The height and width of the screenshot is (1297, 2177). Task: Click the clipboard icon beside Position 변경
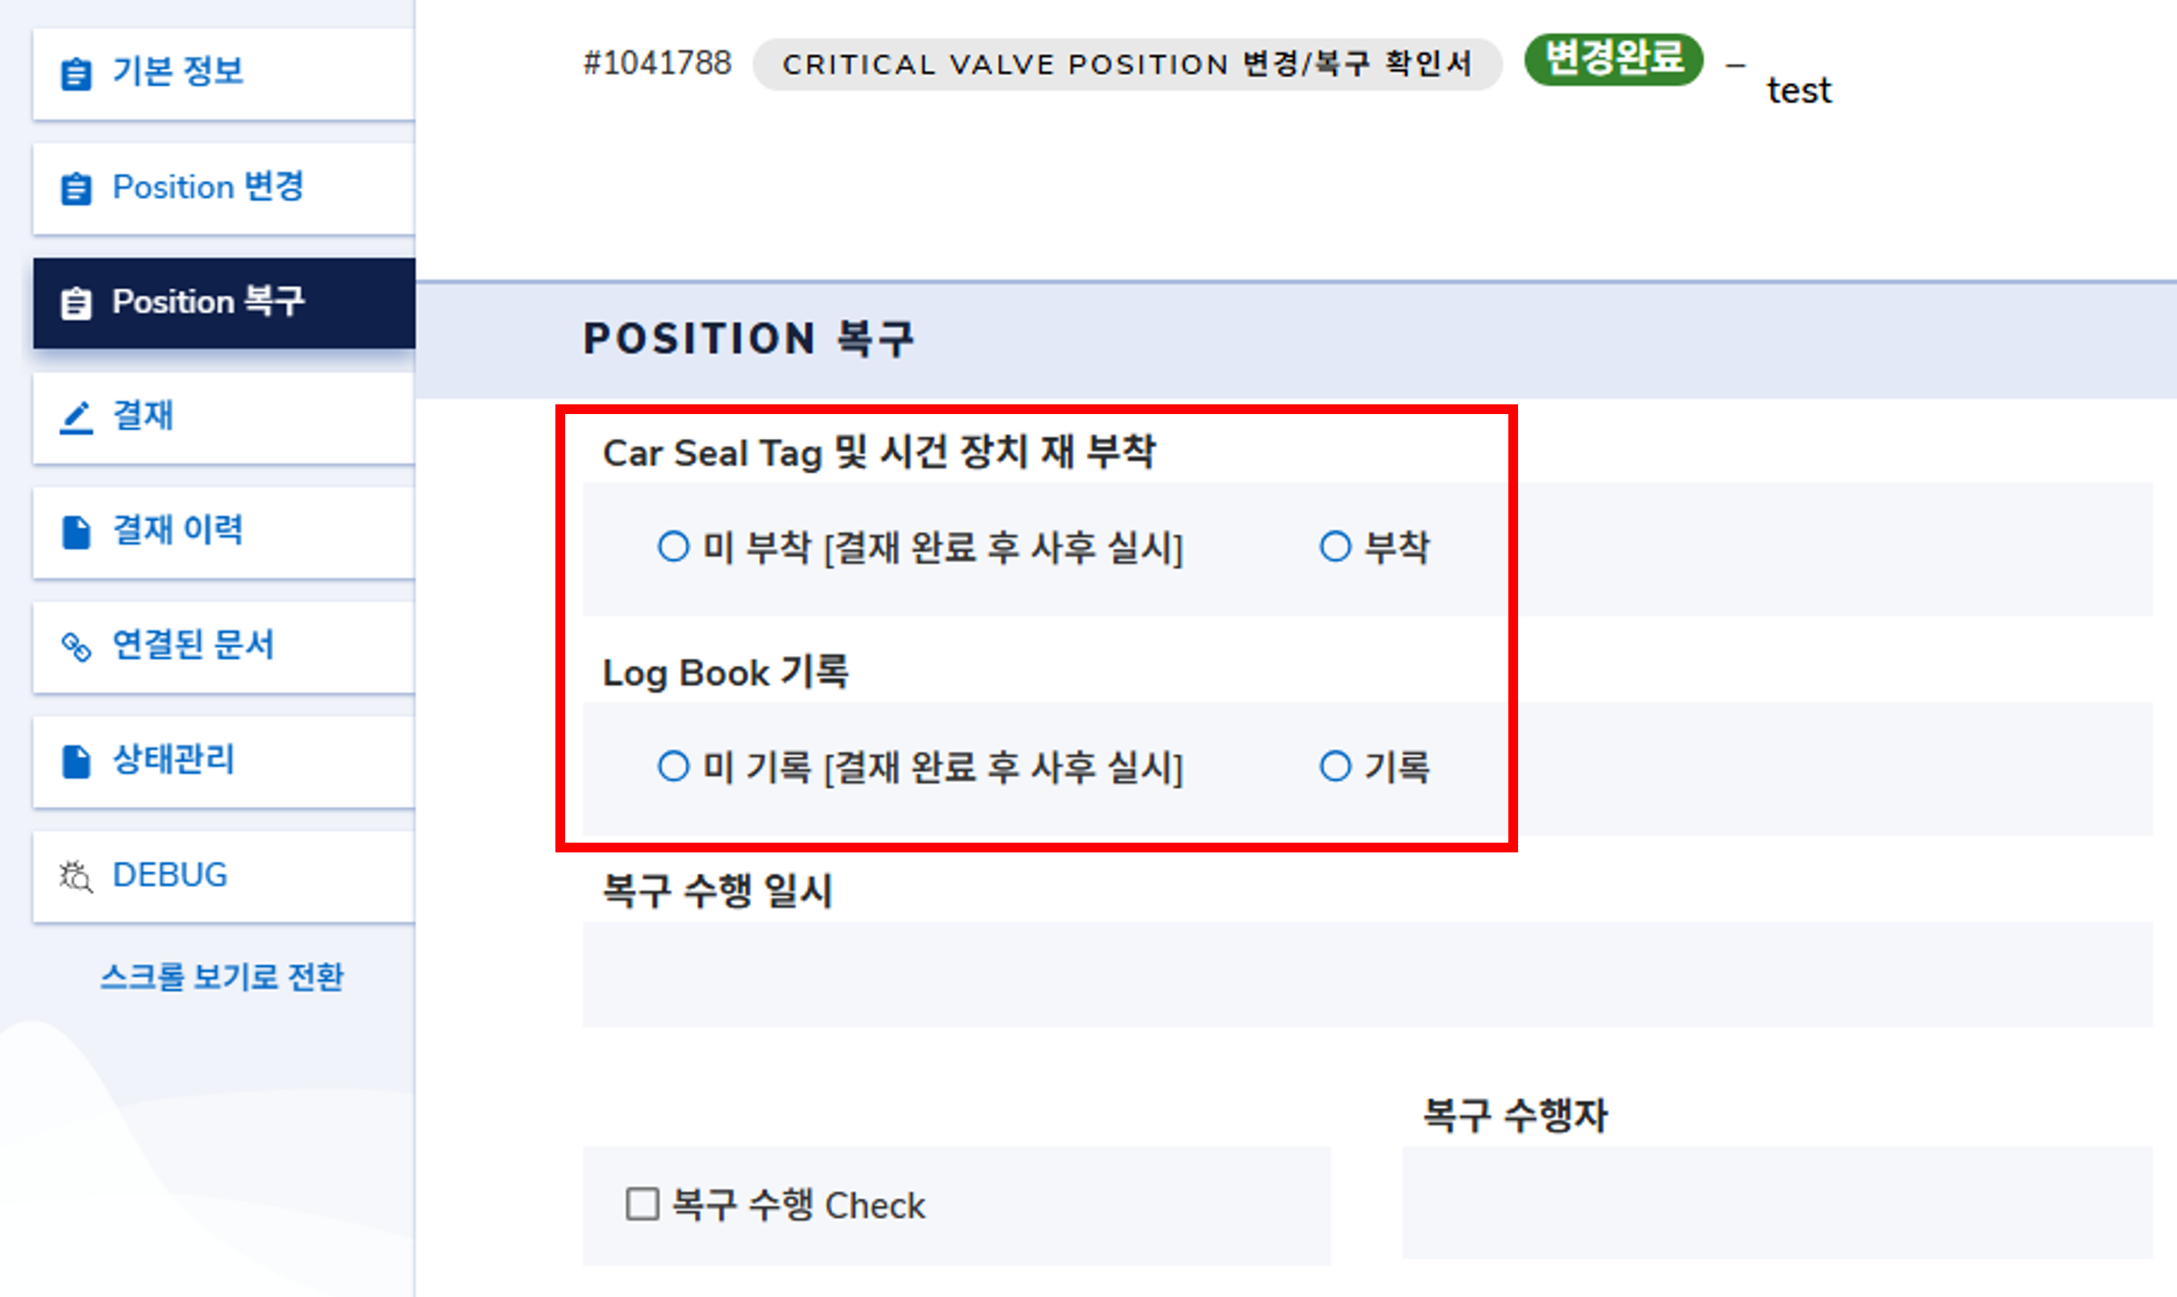point(76,189)
